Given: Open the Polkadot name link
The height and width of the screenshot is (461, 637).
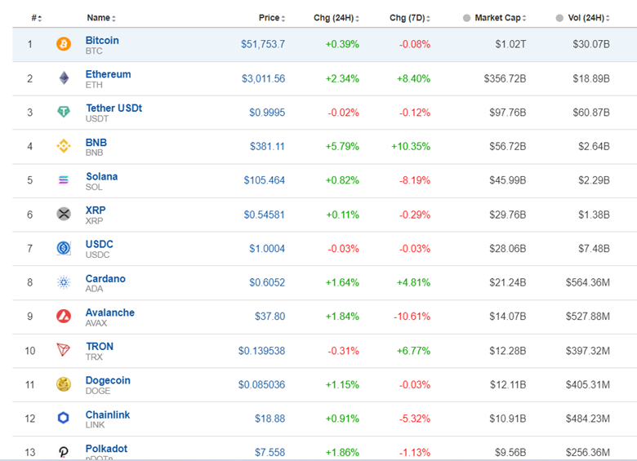Looking at the screenshot, I should click(106, 449).
